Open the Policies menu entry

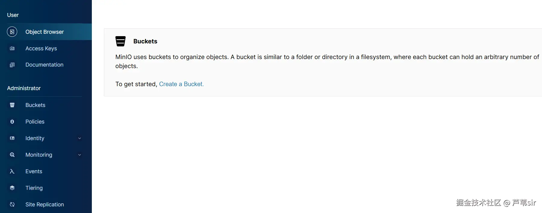35,122
